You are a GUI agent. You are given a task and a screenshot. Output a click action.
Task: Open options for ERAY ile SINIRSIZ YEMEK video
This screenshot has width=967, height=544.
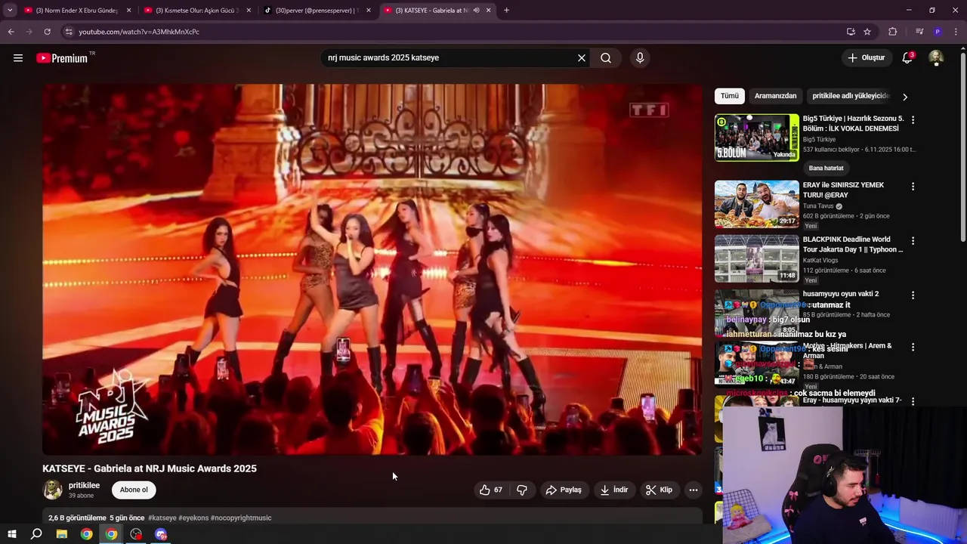pyautogui.click(x=913, y=186)
